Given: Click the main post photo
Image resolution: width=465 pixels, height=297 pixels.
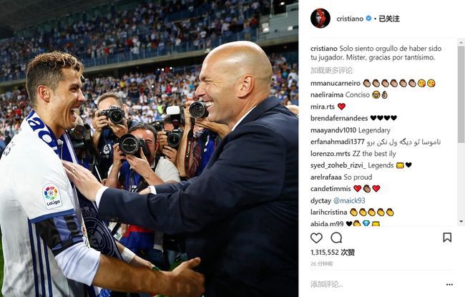Looking at the screenshot, I should [150, 148].
